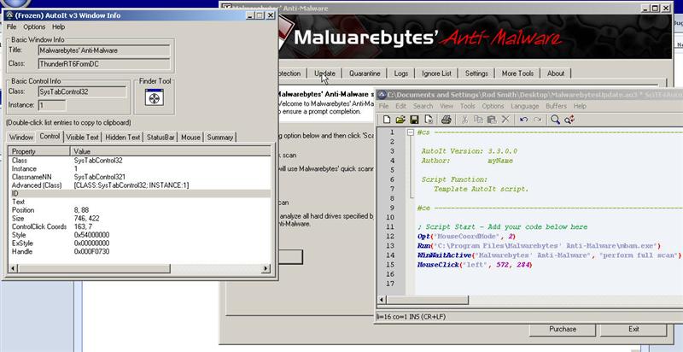Open the Buffers menu in SciTE
This screenshot has height=352, width=683.
557,106
